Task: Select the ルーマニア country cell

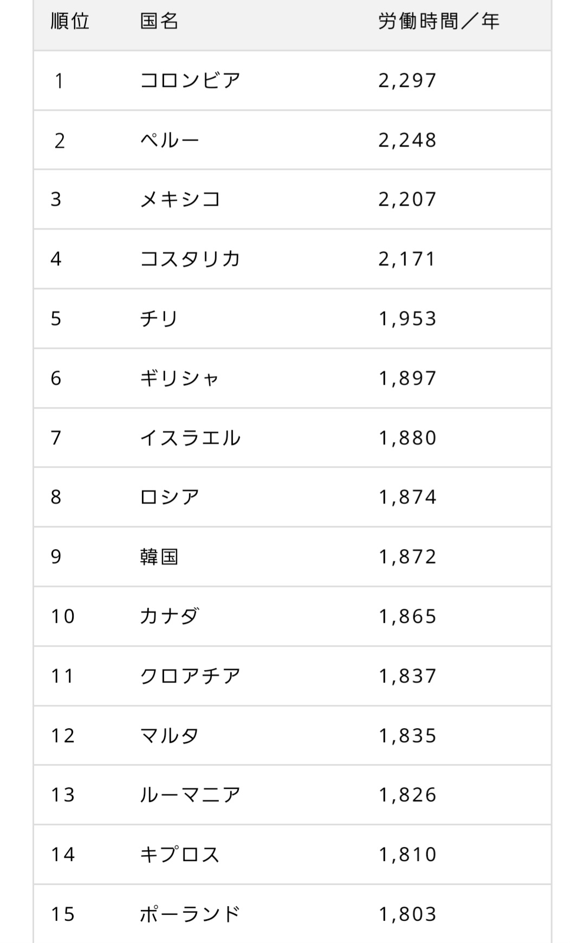Action: pyautogui.click(x=190, y=795)
